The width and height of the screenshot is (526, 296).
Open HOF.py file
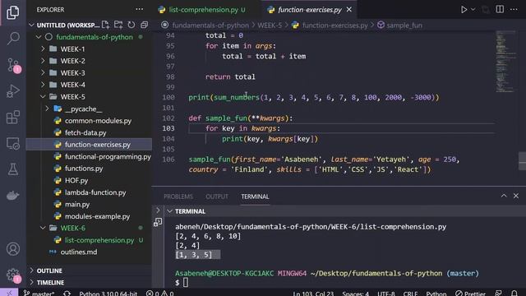tap(76, 181)
